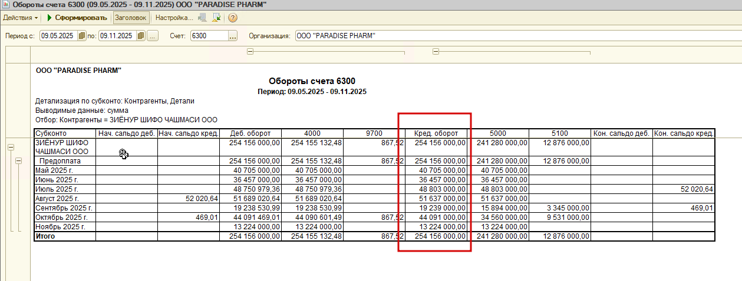Click the Июль 2025 г. row label
Screen dimensions: 742x281
tap(57, 189)
